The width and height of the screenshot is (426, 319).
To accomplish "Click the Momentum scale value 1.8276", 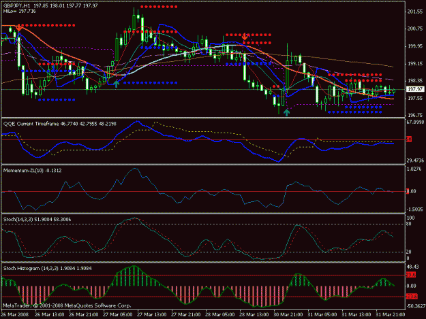I will tap(414, 169).
